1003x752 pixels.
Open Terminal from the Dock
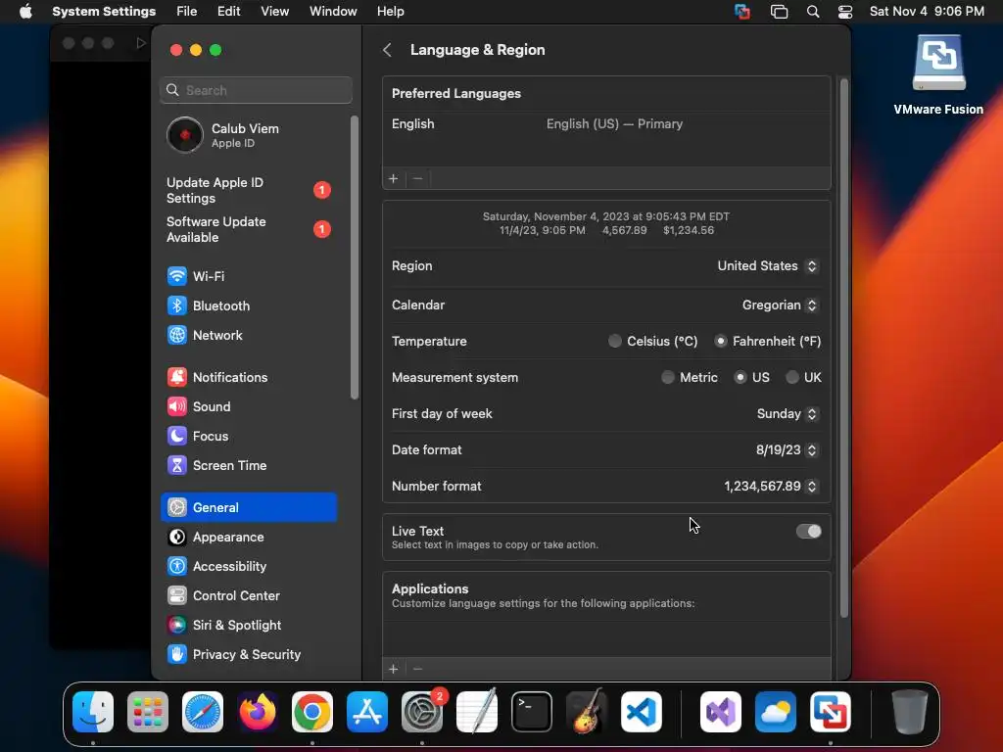(532, 712)
